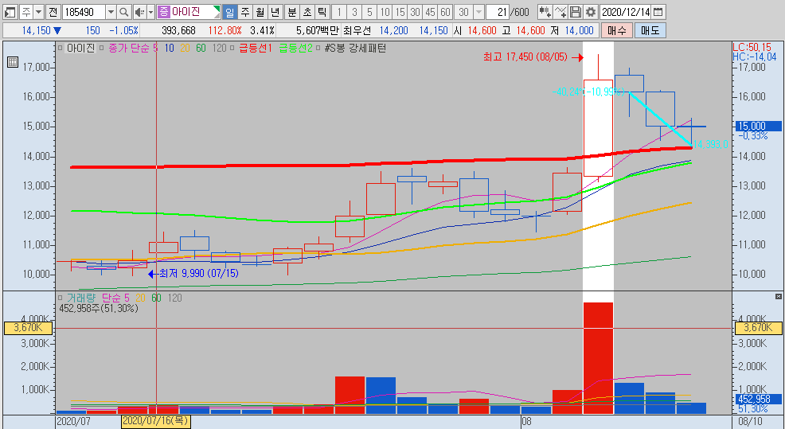This screenshot has height=429, width=785.
Task: Open the custom interval dropdown showing 30
Action: click(x=478, y=12)
